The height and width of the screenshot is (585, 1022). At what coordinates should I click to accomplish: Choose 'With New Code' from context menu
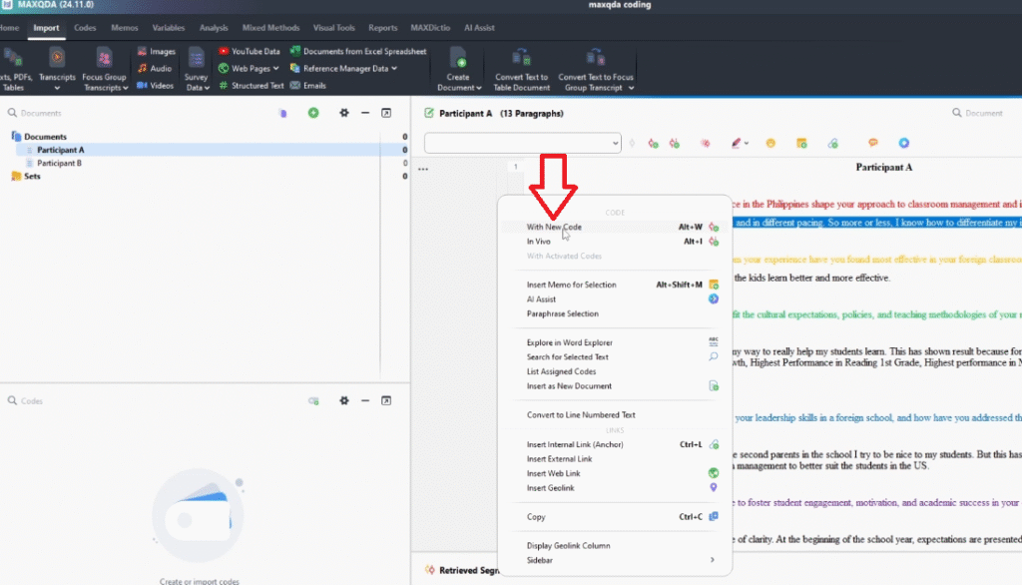tap(554, 228)
